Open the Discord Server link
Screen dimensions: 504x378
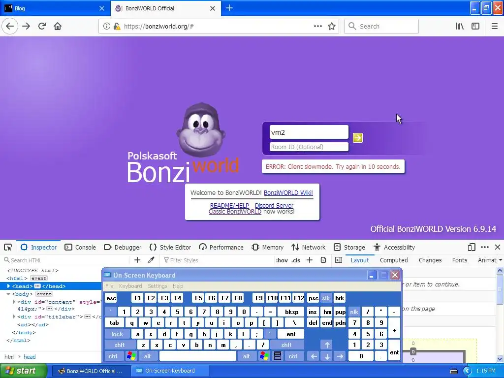coord(274,205)
